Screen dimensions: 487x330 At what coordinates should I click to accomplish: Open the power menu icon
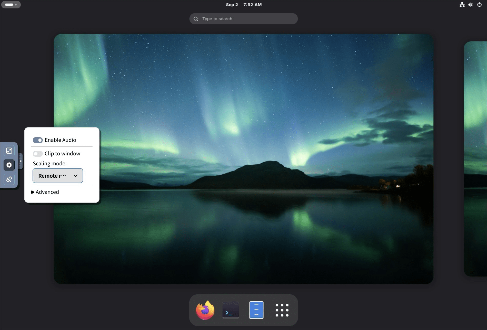479,5
